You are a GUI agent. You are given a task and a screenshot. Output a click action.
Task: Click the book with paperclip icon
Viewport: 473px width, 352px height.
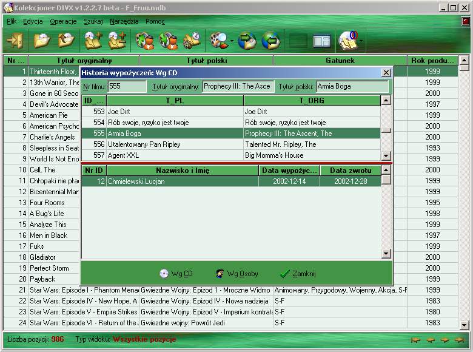click(348, 41)
